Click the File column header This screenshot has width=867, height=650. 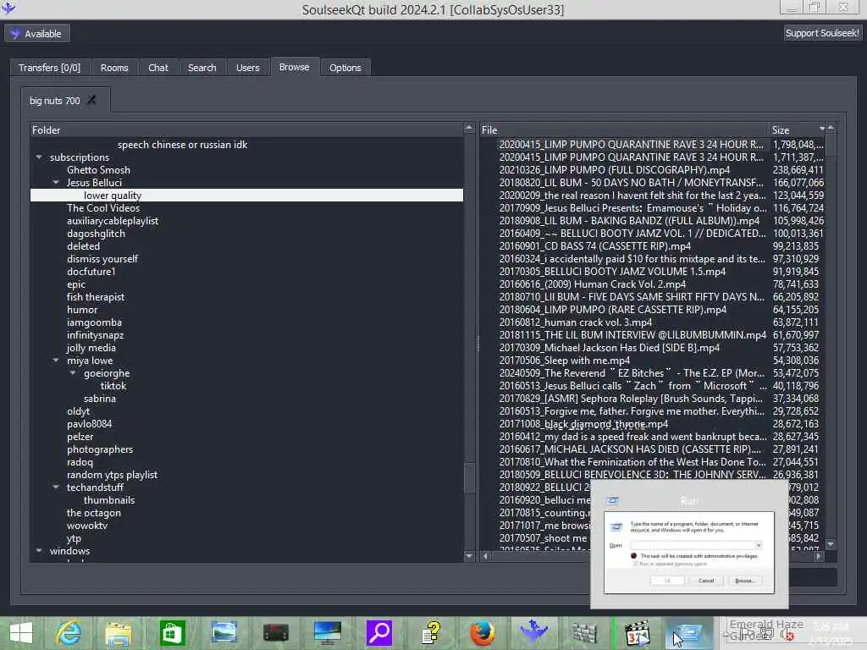coord(624,129)
